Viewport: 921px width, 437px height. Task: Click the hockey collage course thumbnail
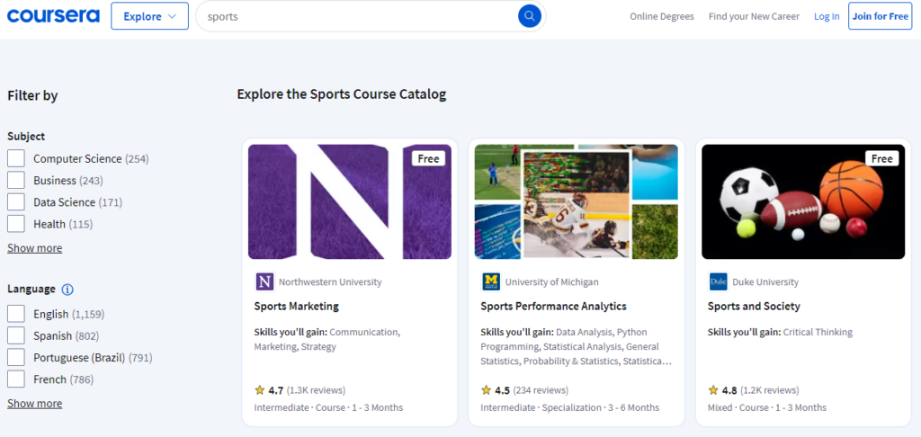point(577,201)
